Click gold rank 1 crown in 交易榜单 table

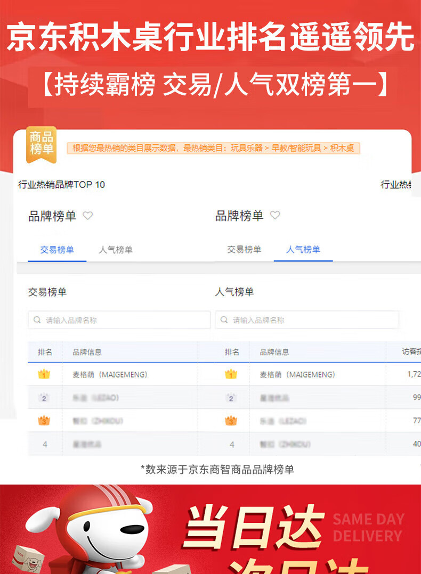(44, 374)
